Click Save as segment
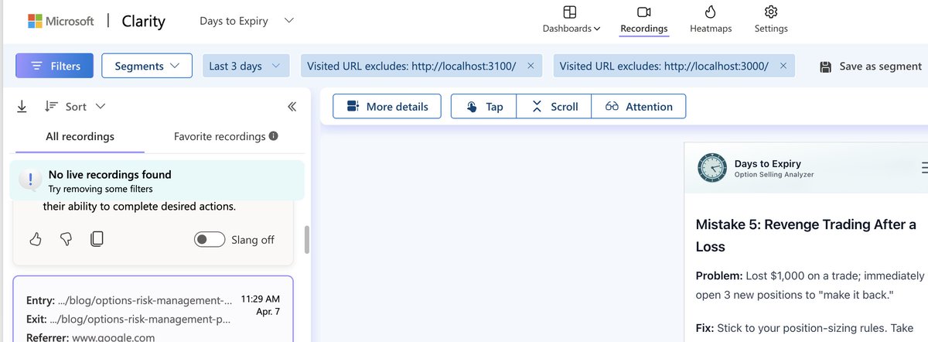928x342 pixels. click(x=871, y=66)
